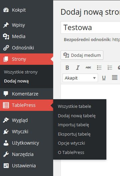Click the TablePress table list icon
This screenshot has height=176, width=120.
point(6,105)
